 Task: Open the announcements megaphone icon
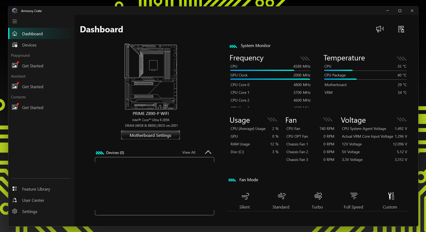[x=380, y=29]
